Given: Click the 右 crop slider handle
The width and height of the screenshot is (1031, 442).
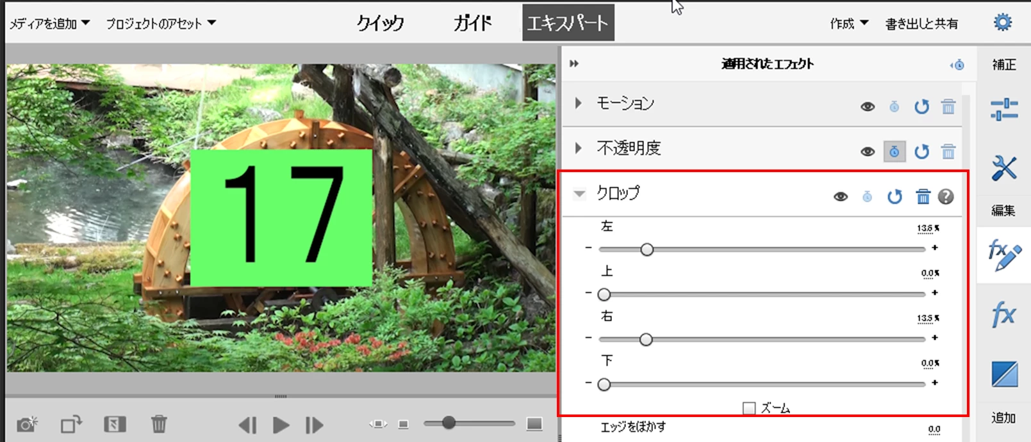Looking at the screenshot, I should pos(646,339).
